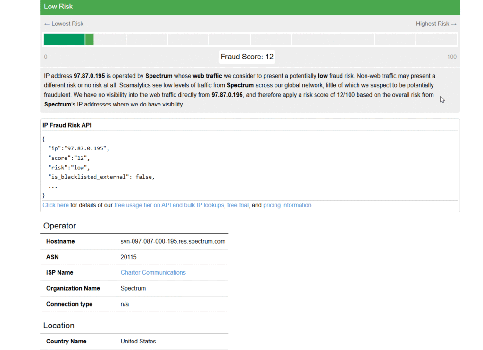The image size is (483, 350).
Task: Click the hostname value syn-097-087-000-195.res.spectrum.com
Action: coord(173,242)
